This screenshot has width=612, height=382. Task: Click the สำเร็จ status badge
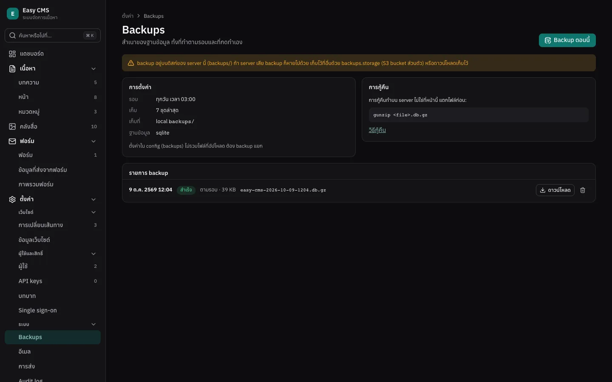(x=186, y=190)
